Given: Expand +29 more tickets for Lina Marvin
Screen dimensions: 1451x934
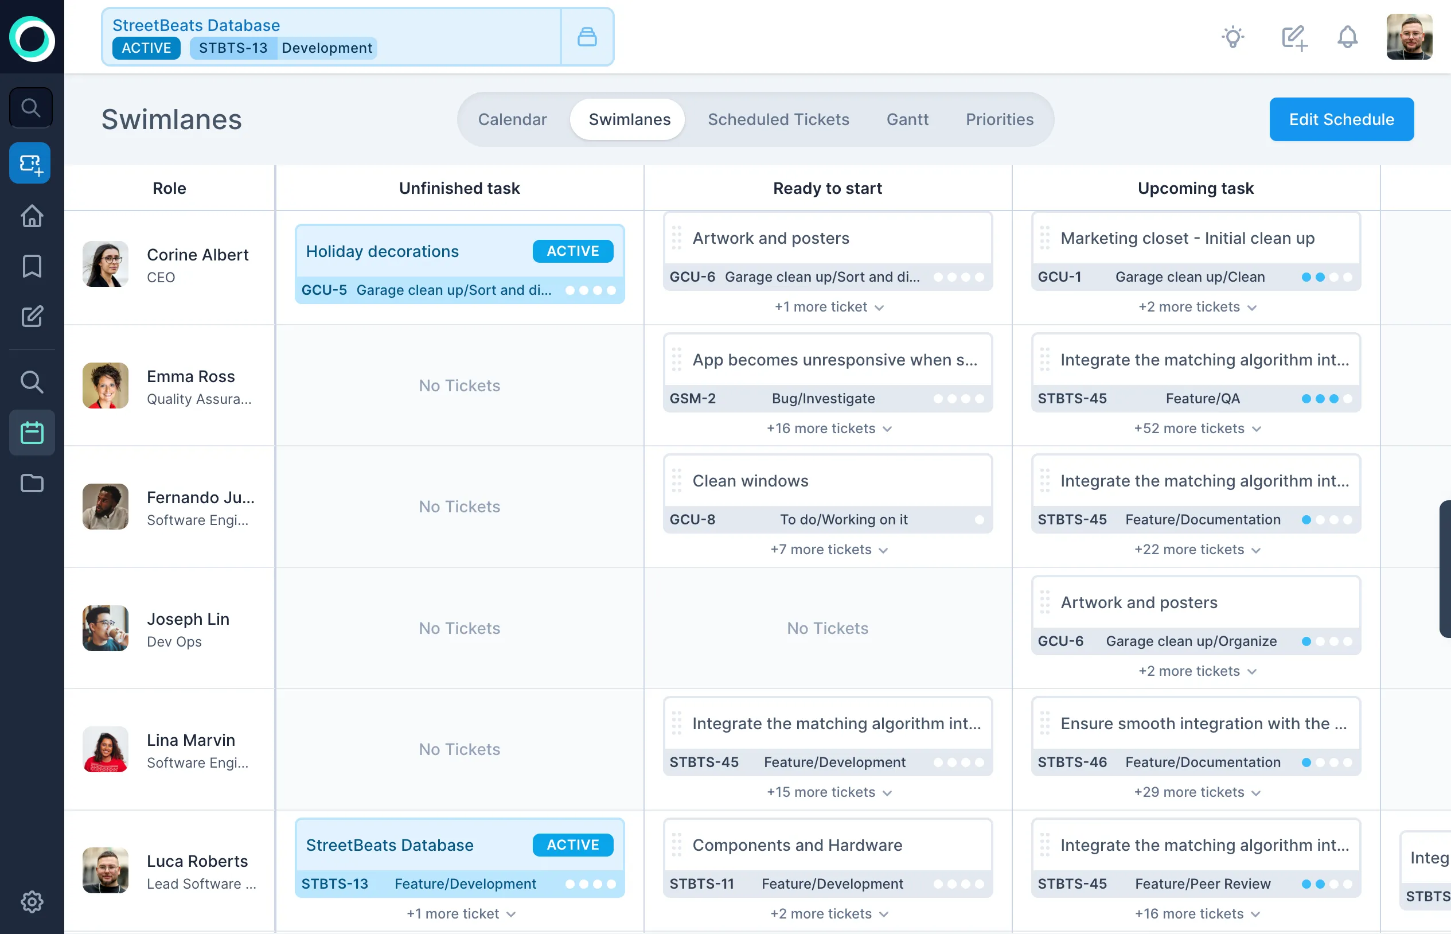Looking at the screenshot, I should pos(1196,792).
